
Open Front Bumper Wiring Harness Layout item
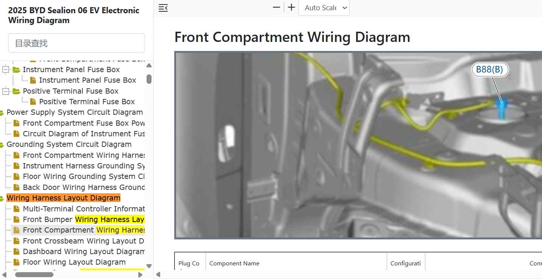point(84,219)
